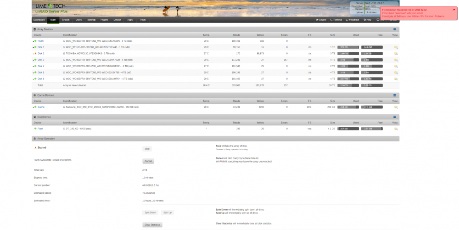Image resolution: width=459 pixels, height=230 pixels.
Task: Click the green status ball for Disk 3
Action: [35, 60]
